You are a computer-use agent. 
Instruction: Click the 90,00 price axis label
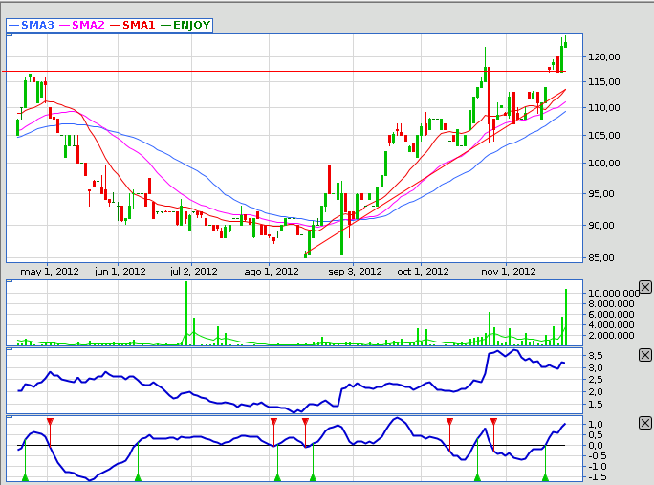(601, 226)
